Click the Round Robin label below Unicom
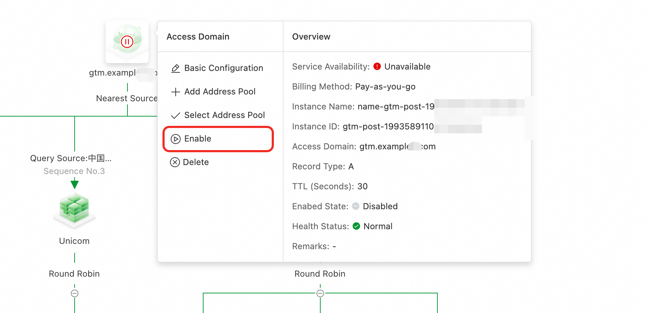The image size is (647, 313). point(74,274)
